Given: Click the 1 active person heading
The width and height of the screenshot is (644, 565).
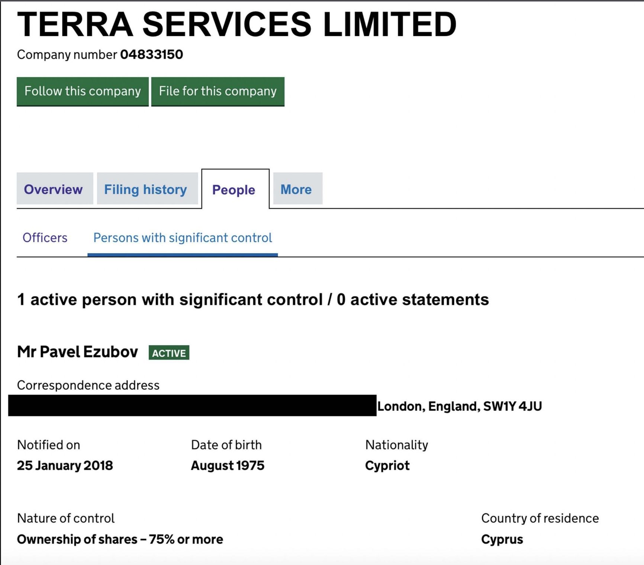Looking at the screenshot, I should (253, 300).
